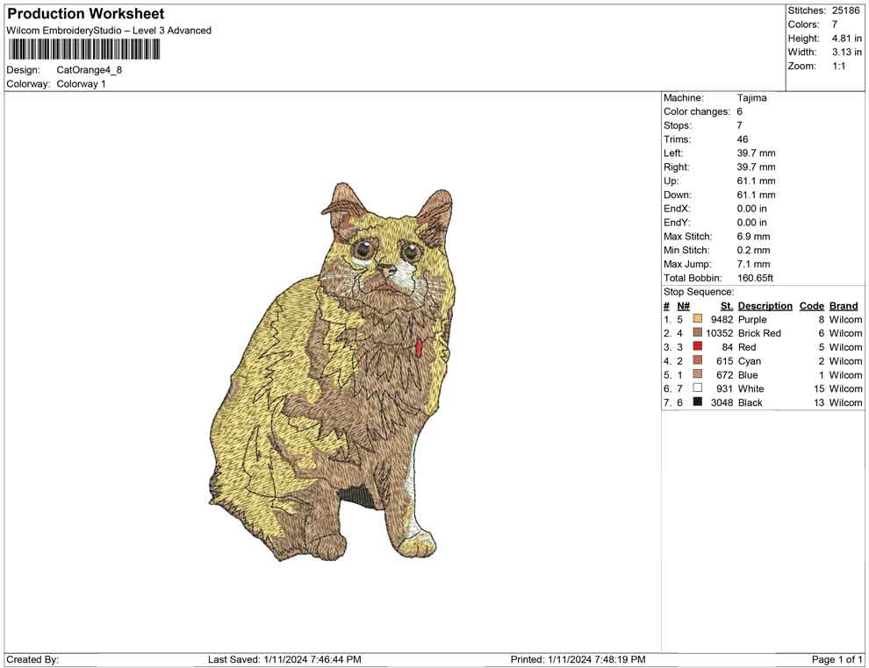The image size is (869, 668).
Task: Click the 'Description' column header
Action: 765,306
